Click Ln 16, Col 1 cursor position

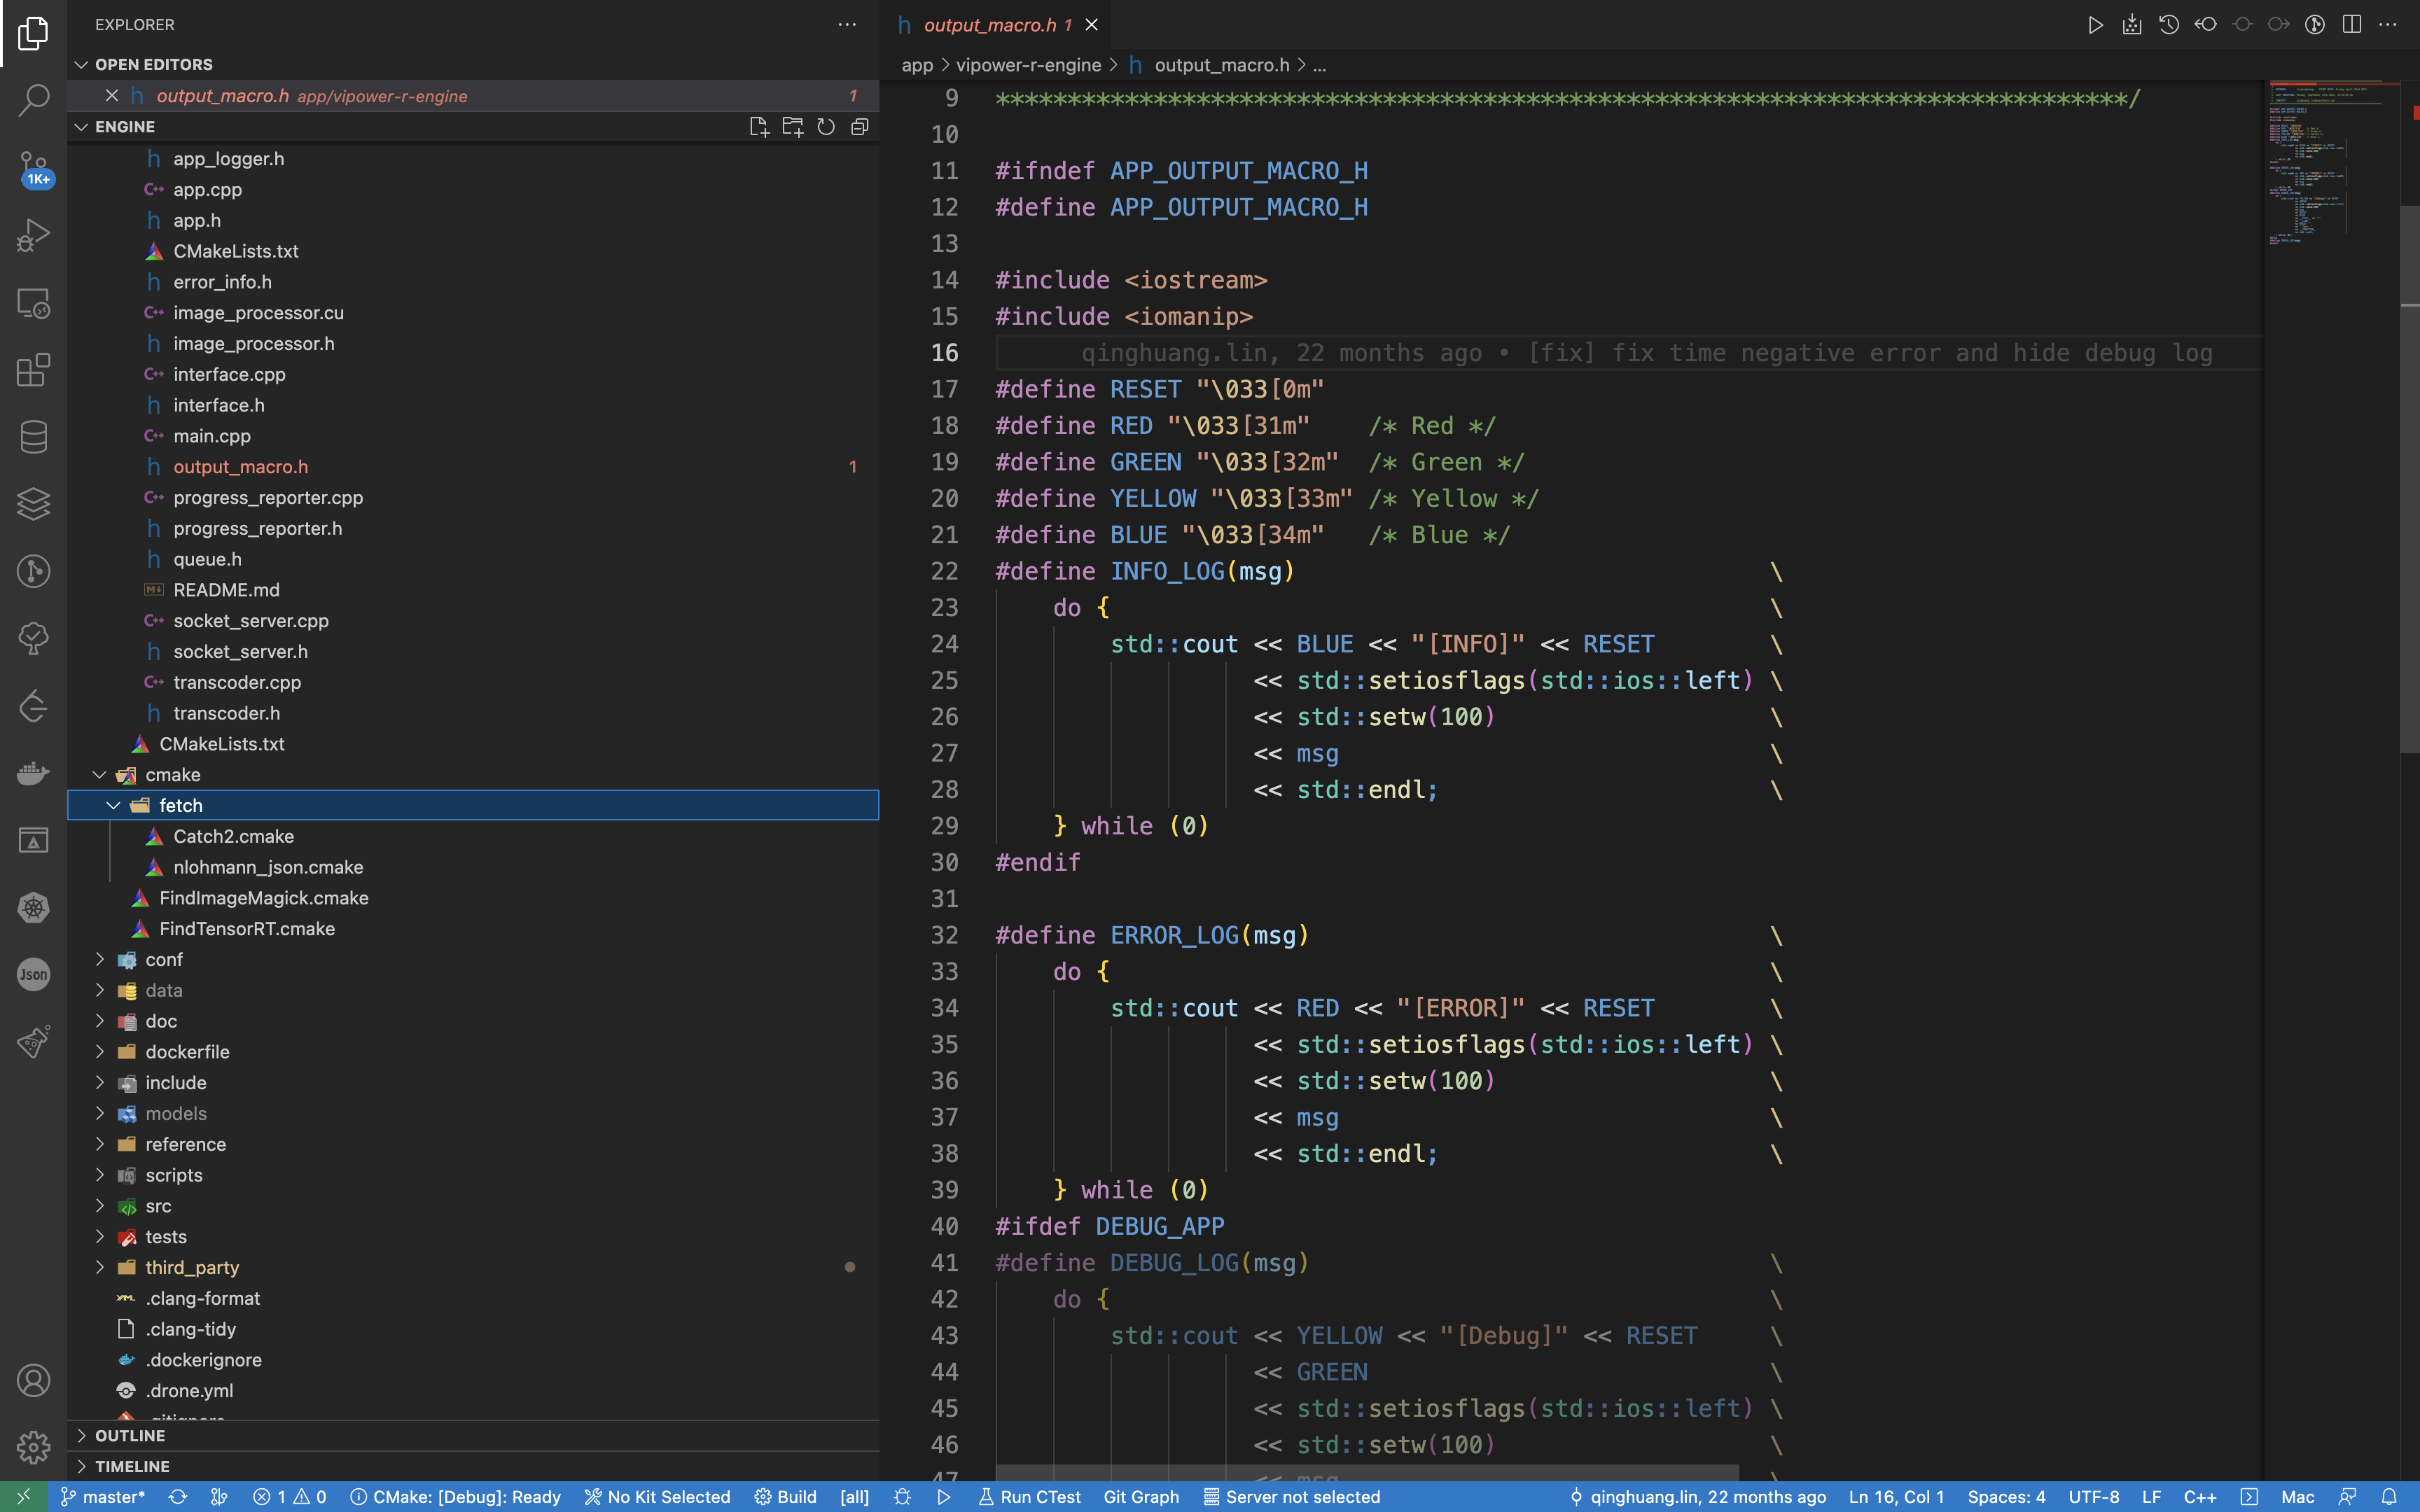coord(1896,1497)
